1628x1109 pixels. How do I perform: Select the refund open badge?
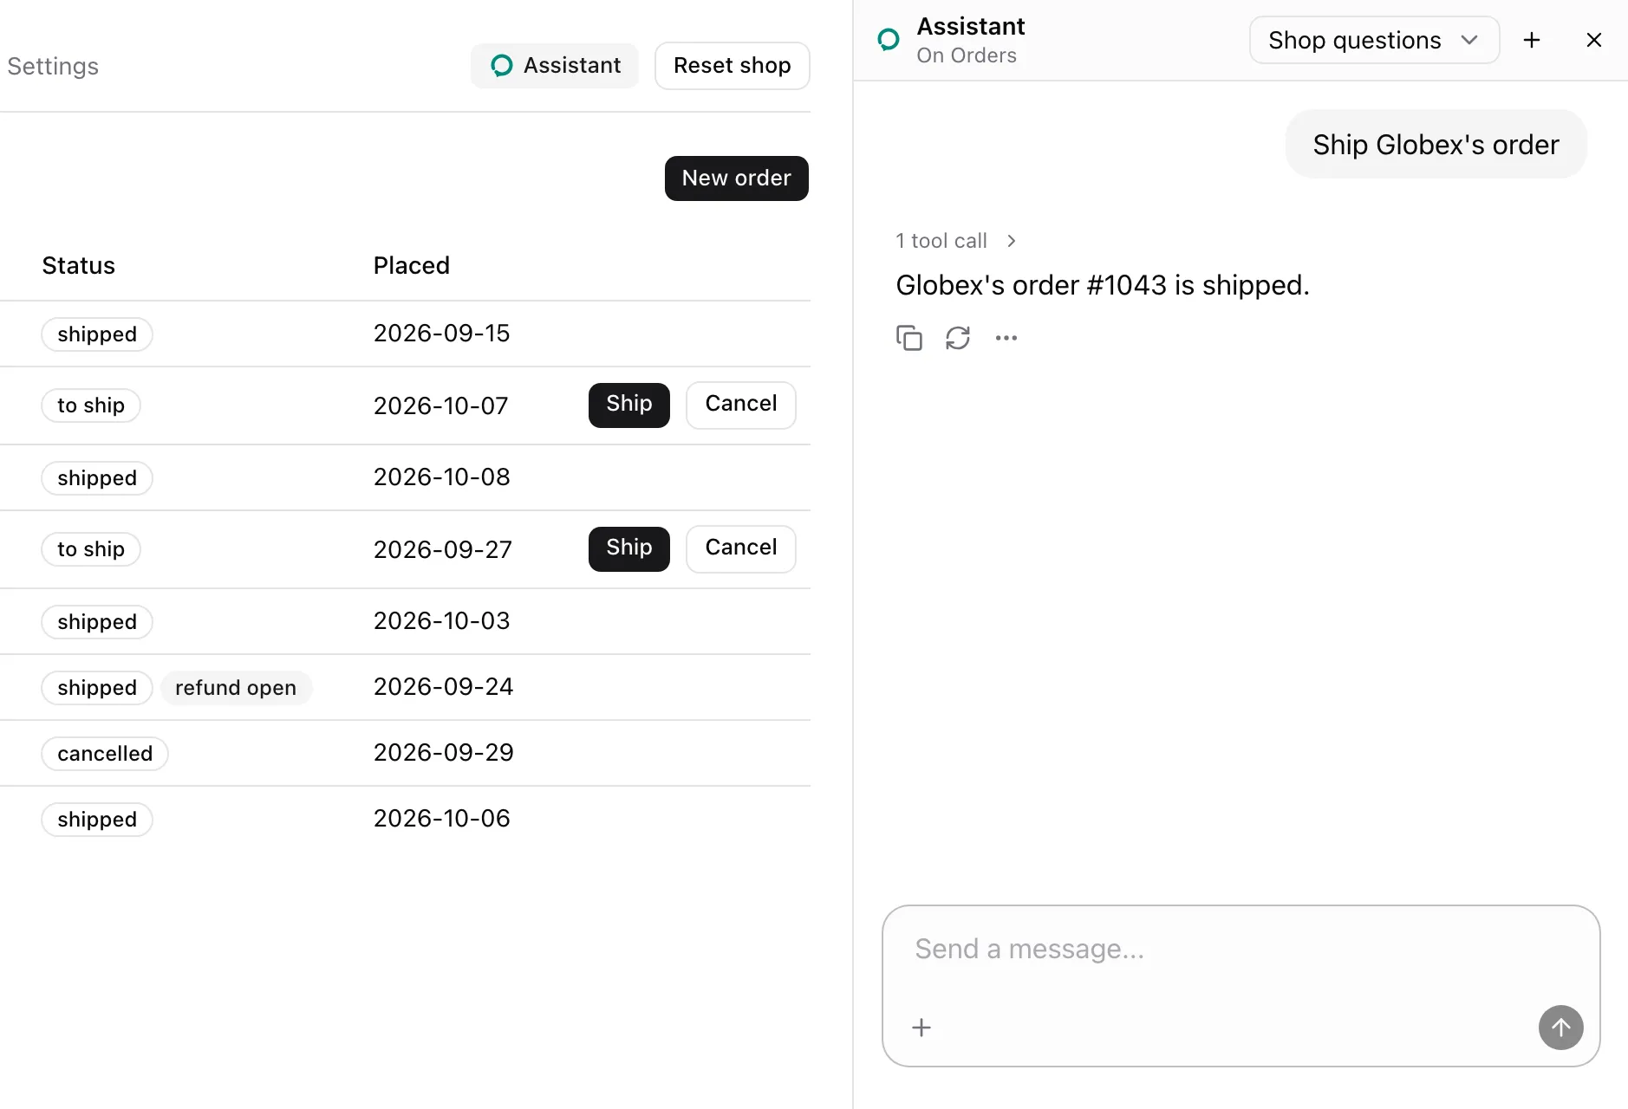(236, 688)
